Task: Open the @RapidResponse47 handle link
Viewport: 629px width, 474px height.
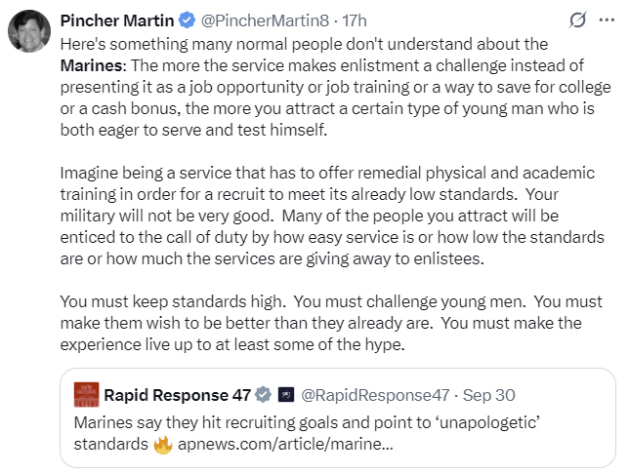Action: tap(376, 395)
